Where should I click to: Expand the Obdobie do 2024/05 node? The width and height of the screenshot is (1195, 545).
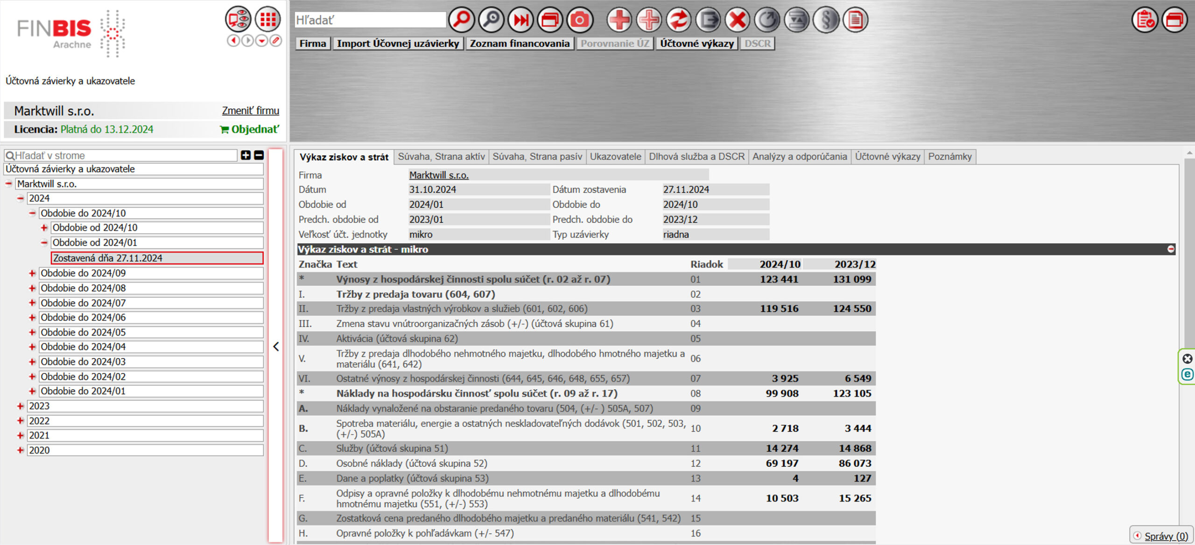coord(32,332)
